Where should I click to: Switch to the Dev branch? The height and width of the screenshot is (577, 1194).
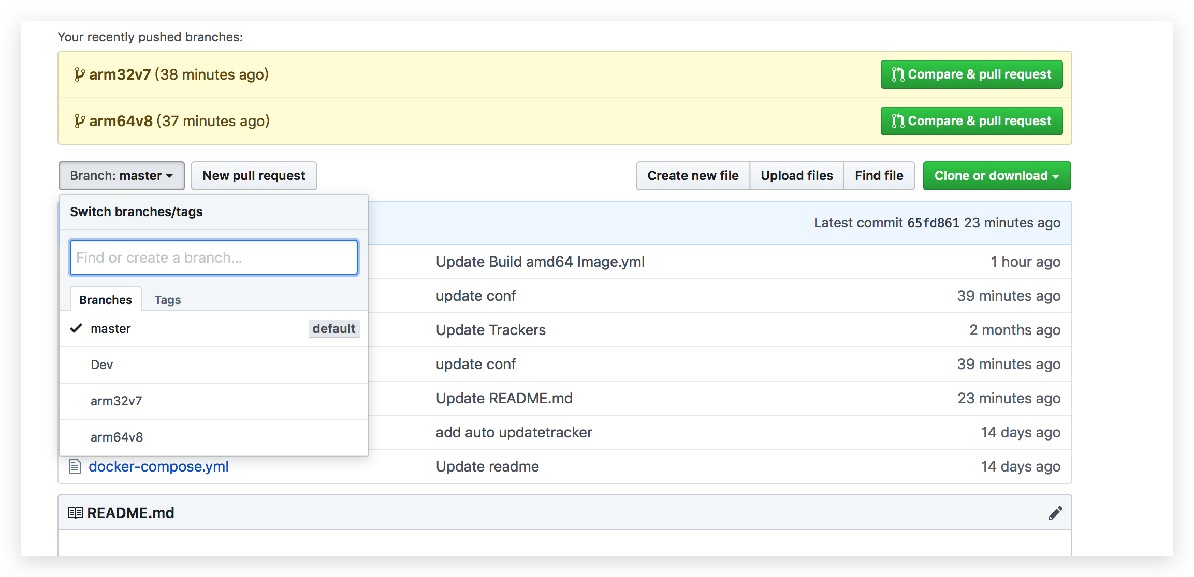coord(214,365)
